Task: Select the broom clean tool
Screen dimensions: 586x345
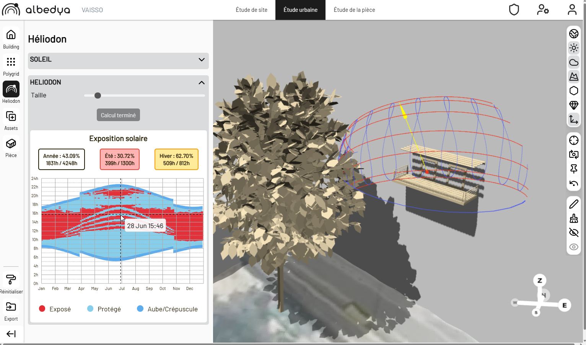Action: [574, 218]
